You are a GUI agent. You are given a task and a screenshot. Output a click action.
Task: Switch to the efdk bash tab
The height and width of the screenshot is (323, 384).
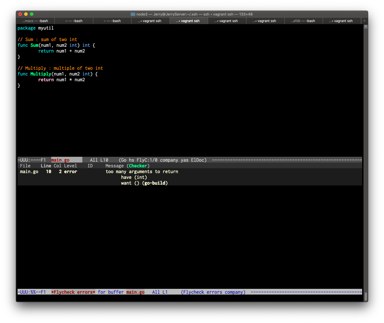(303, 21)
